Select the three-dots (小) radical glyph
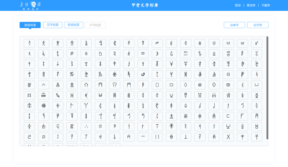This screenshot has height=167, width=288. [86, 126]
